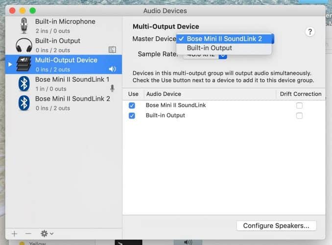This screenshot has height=245, width=332.
Task: Select Bose Mini II SoundLink 1 device
Action: (64, 84)
